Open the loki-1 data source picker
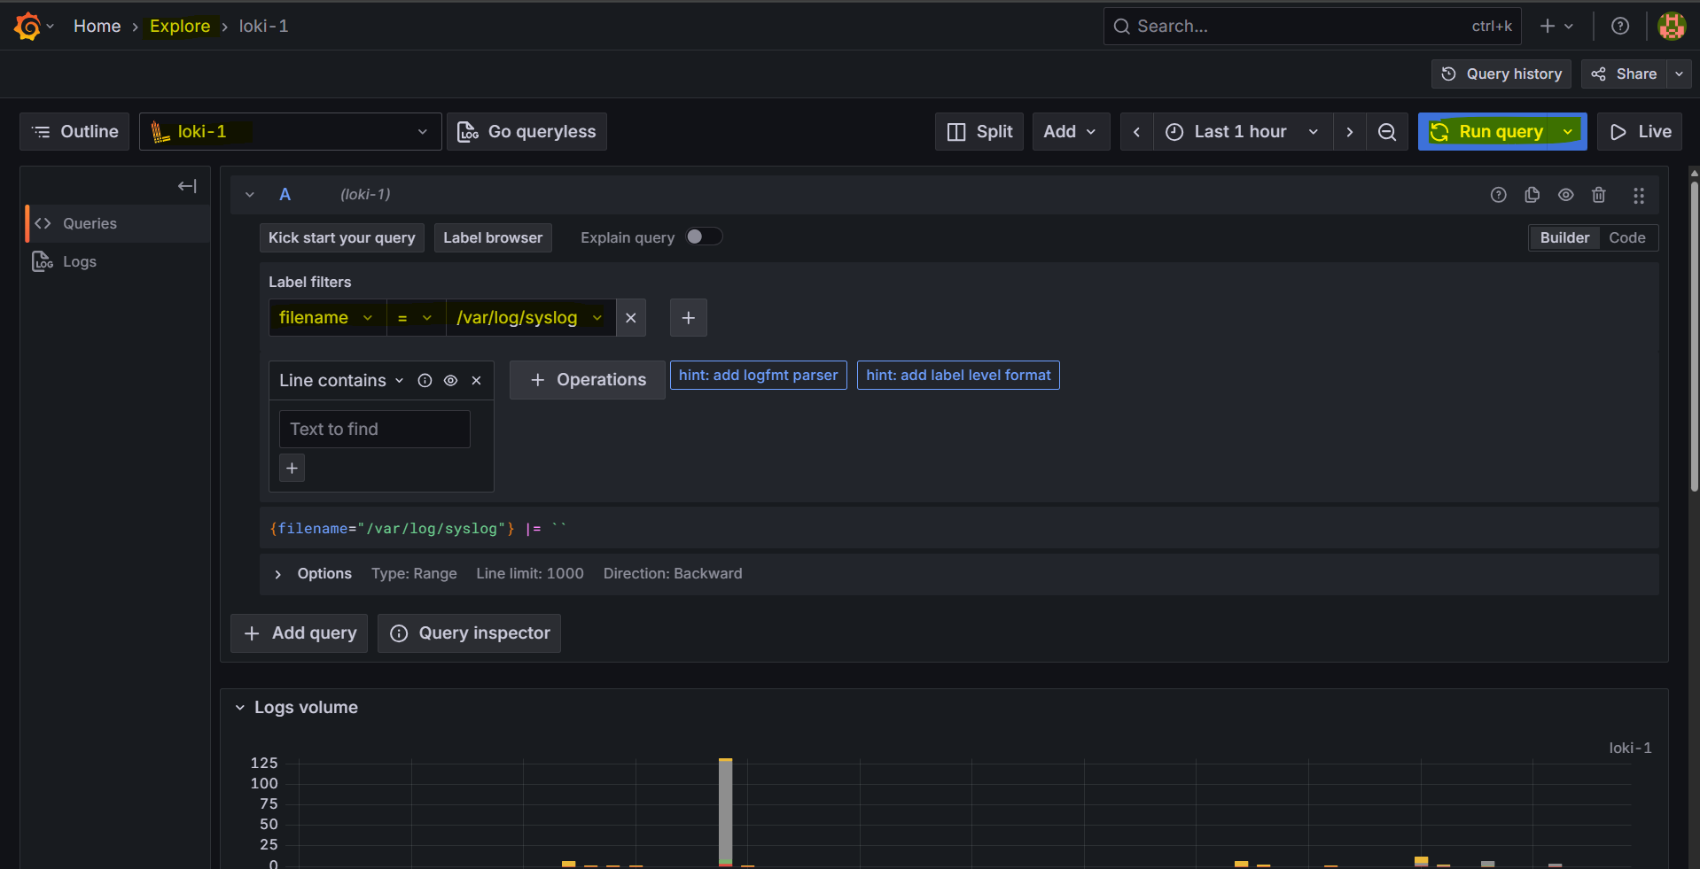 click(291, 132)
